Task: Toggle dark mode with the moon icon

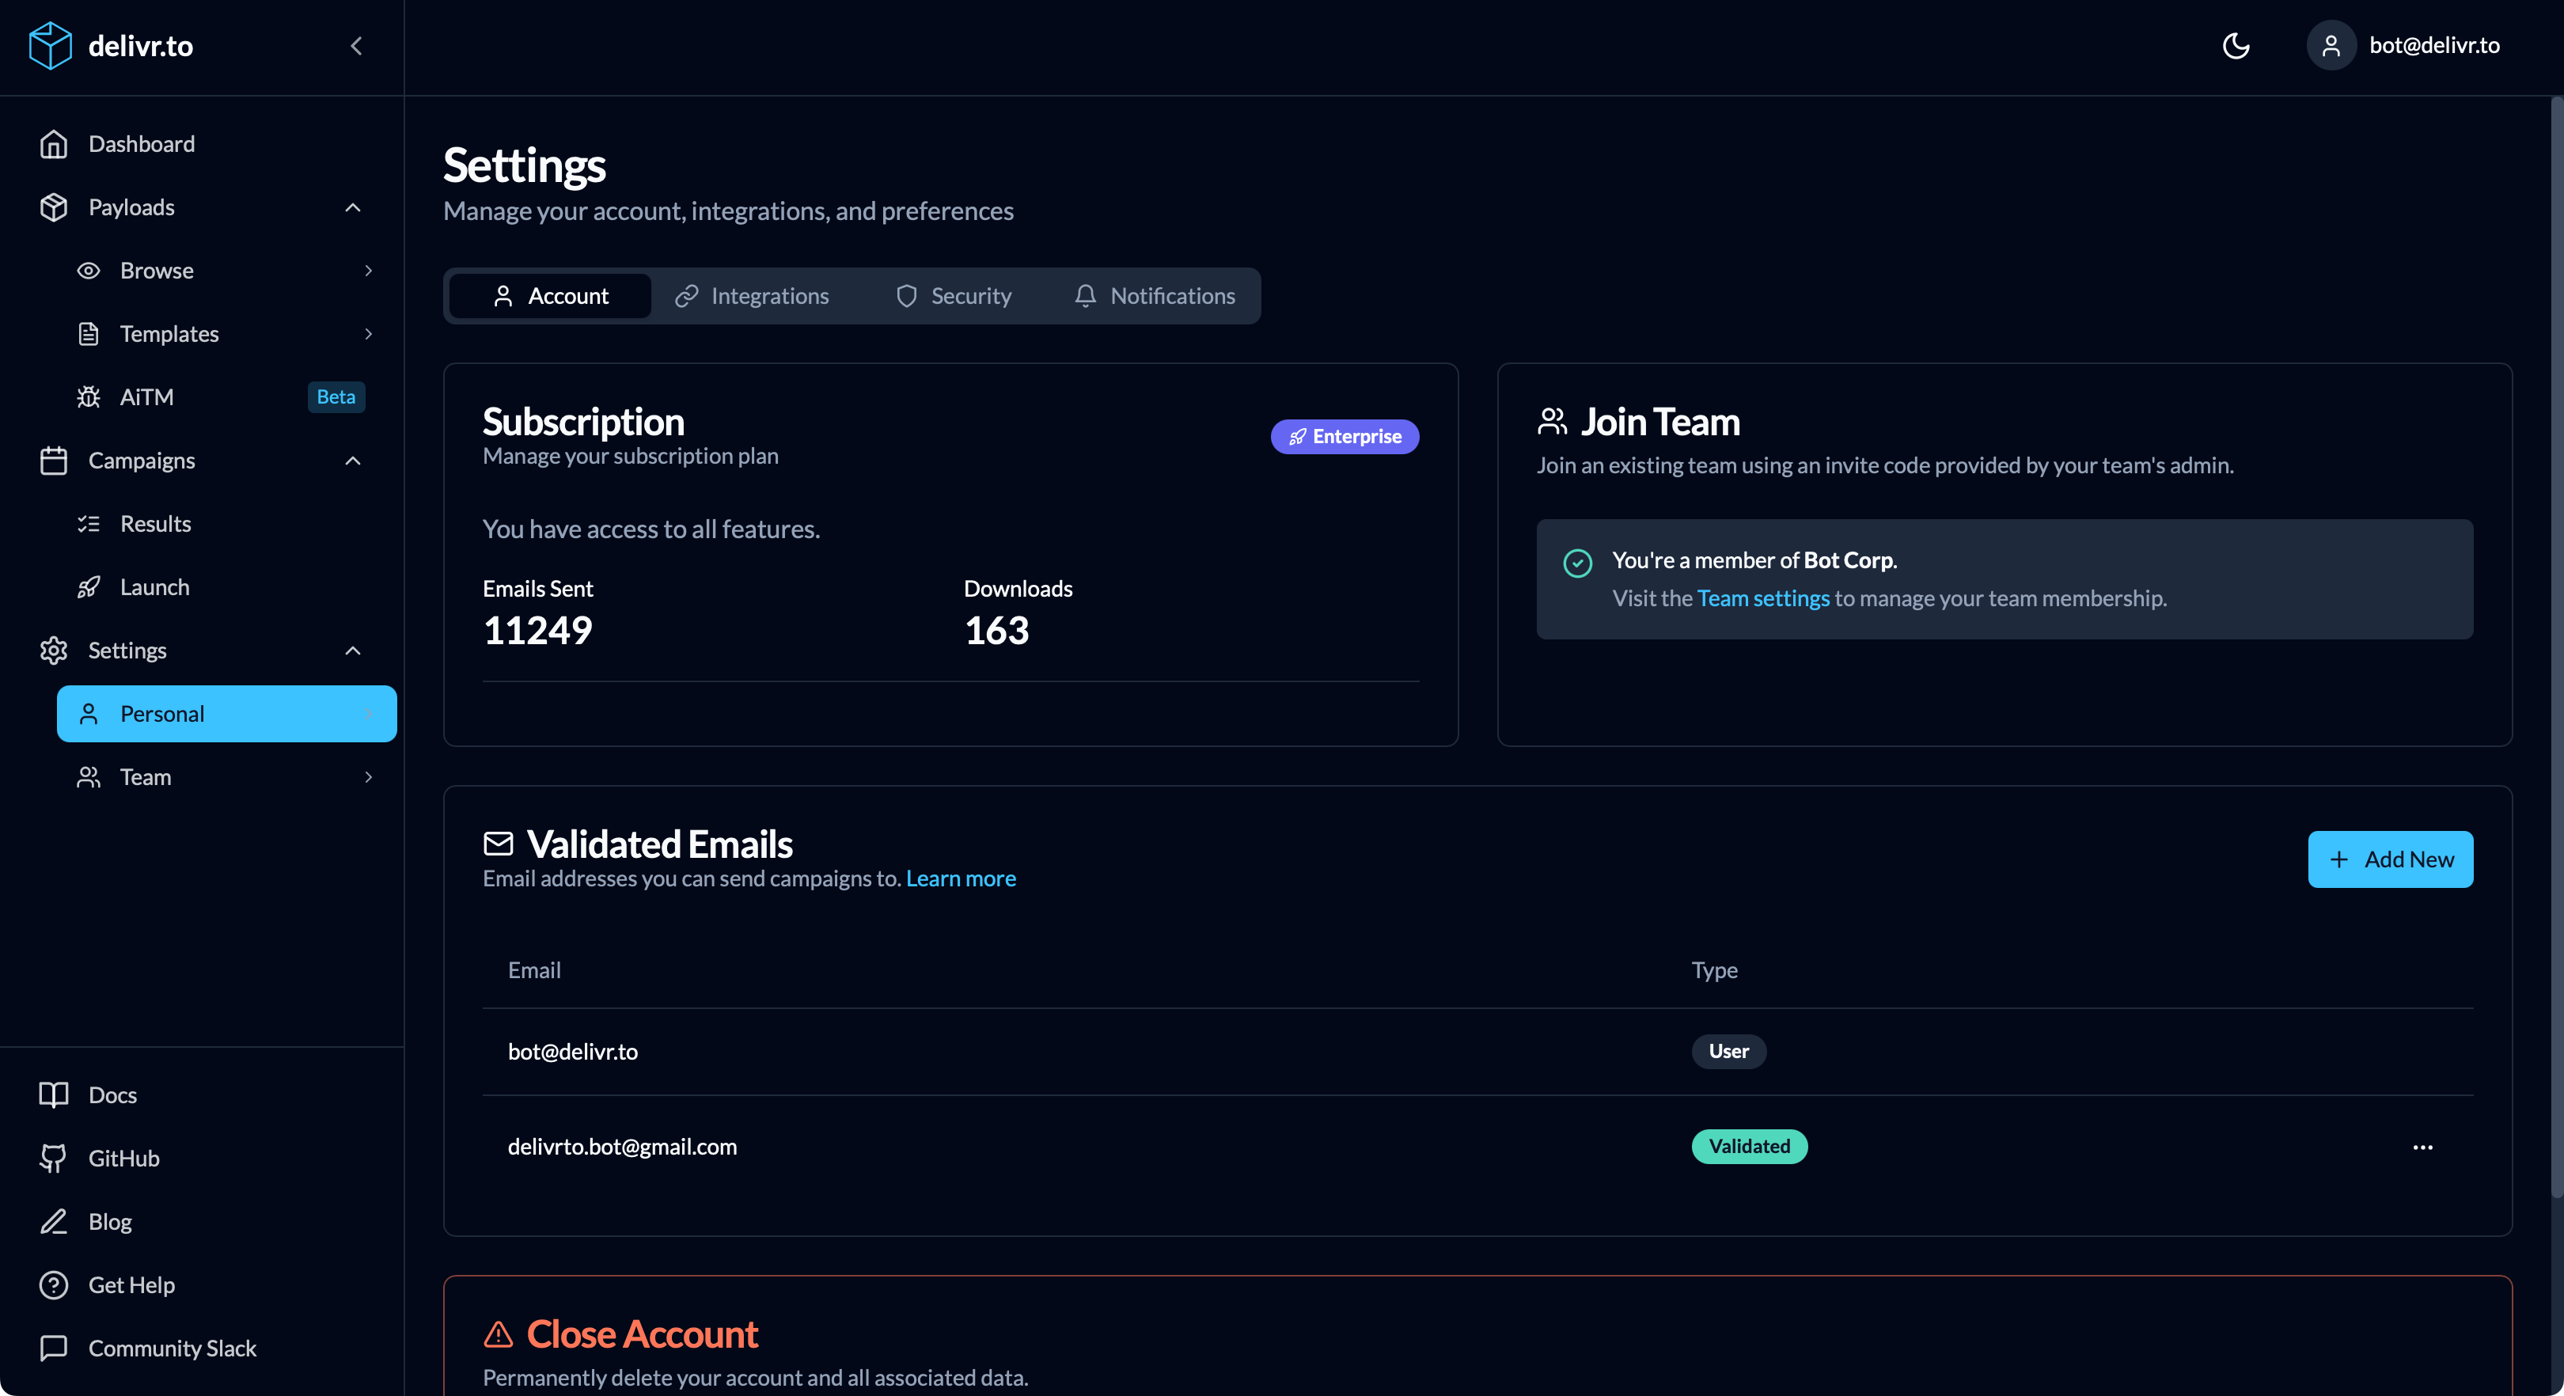Action: point(2236,45)
